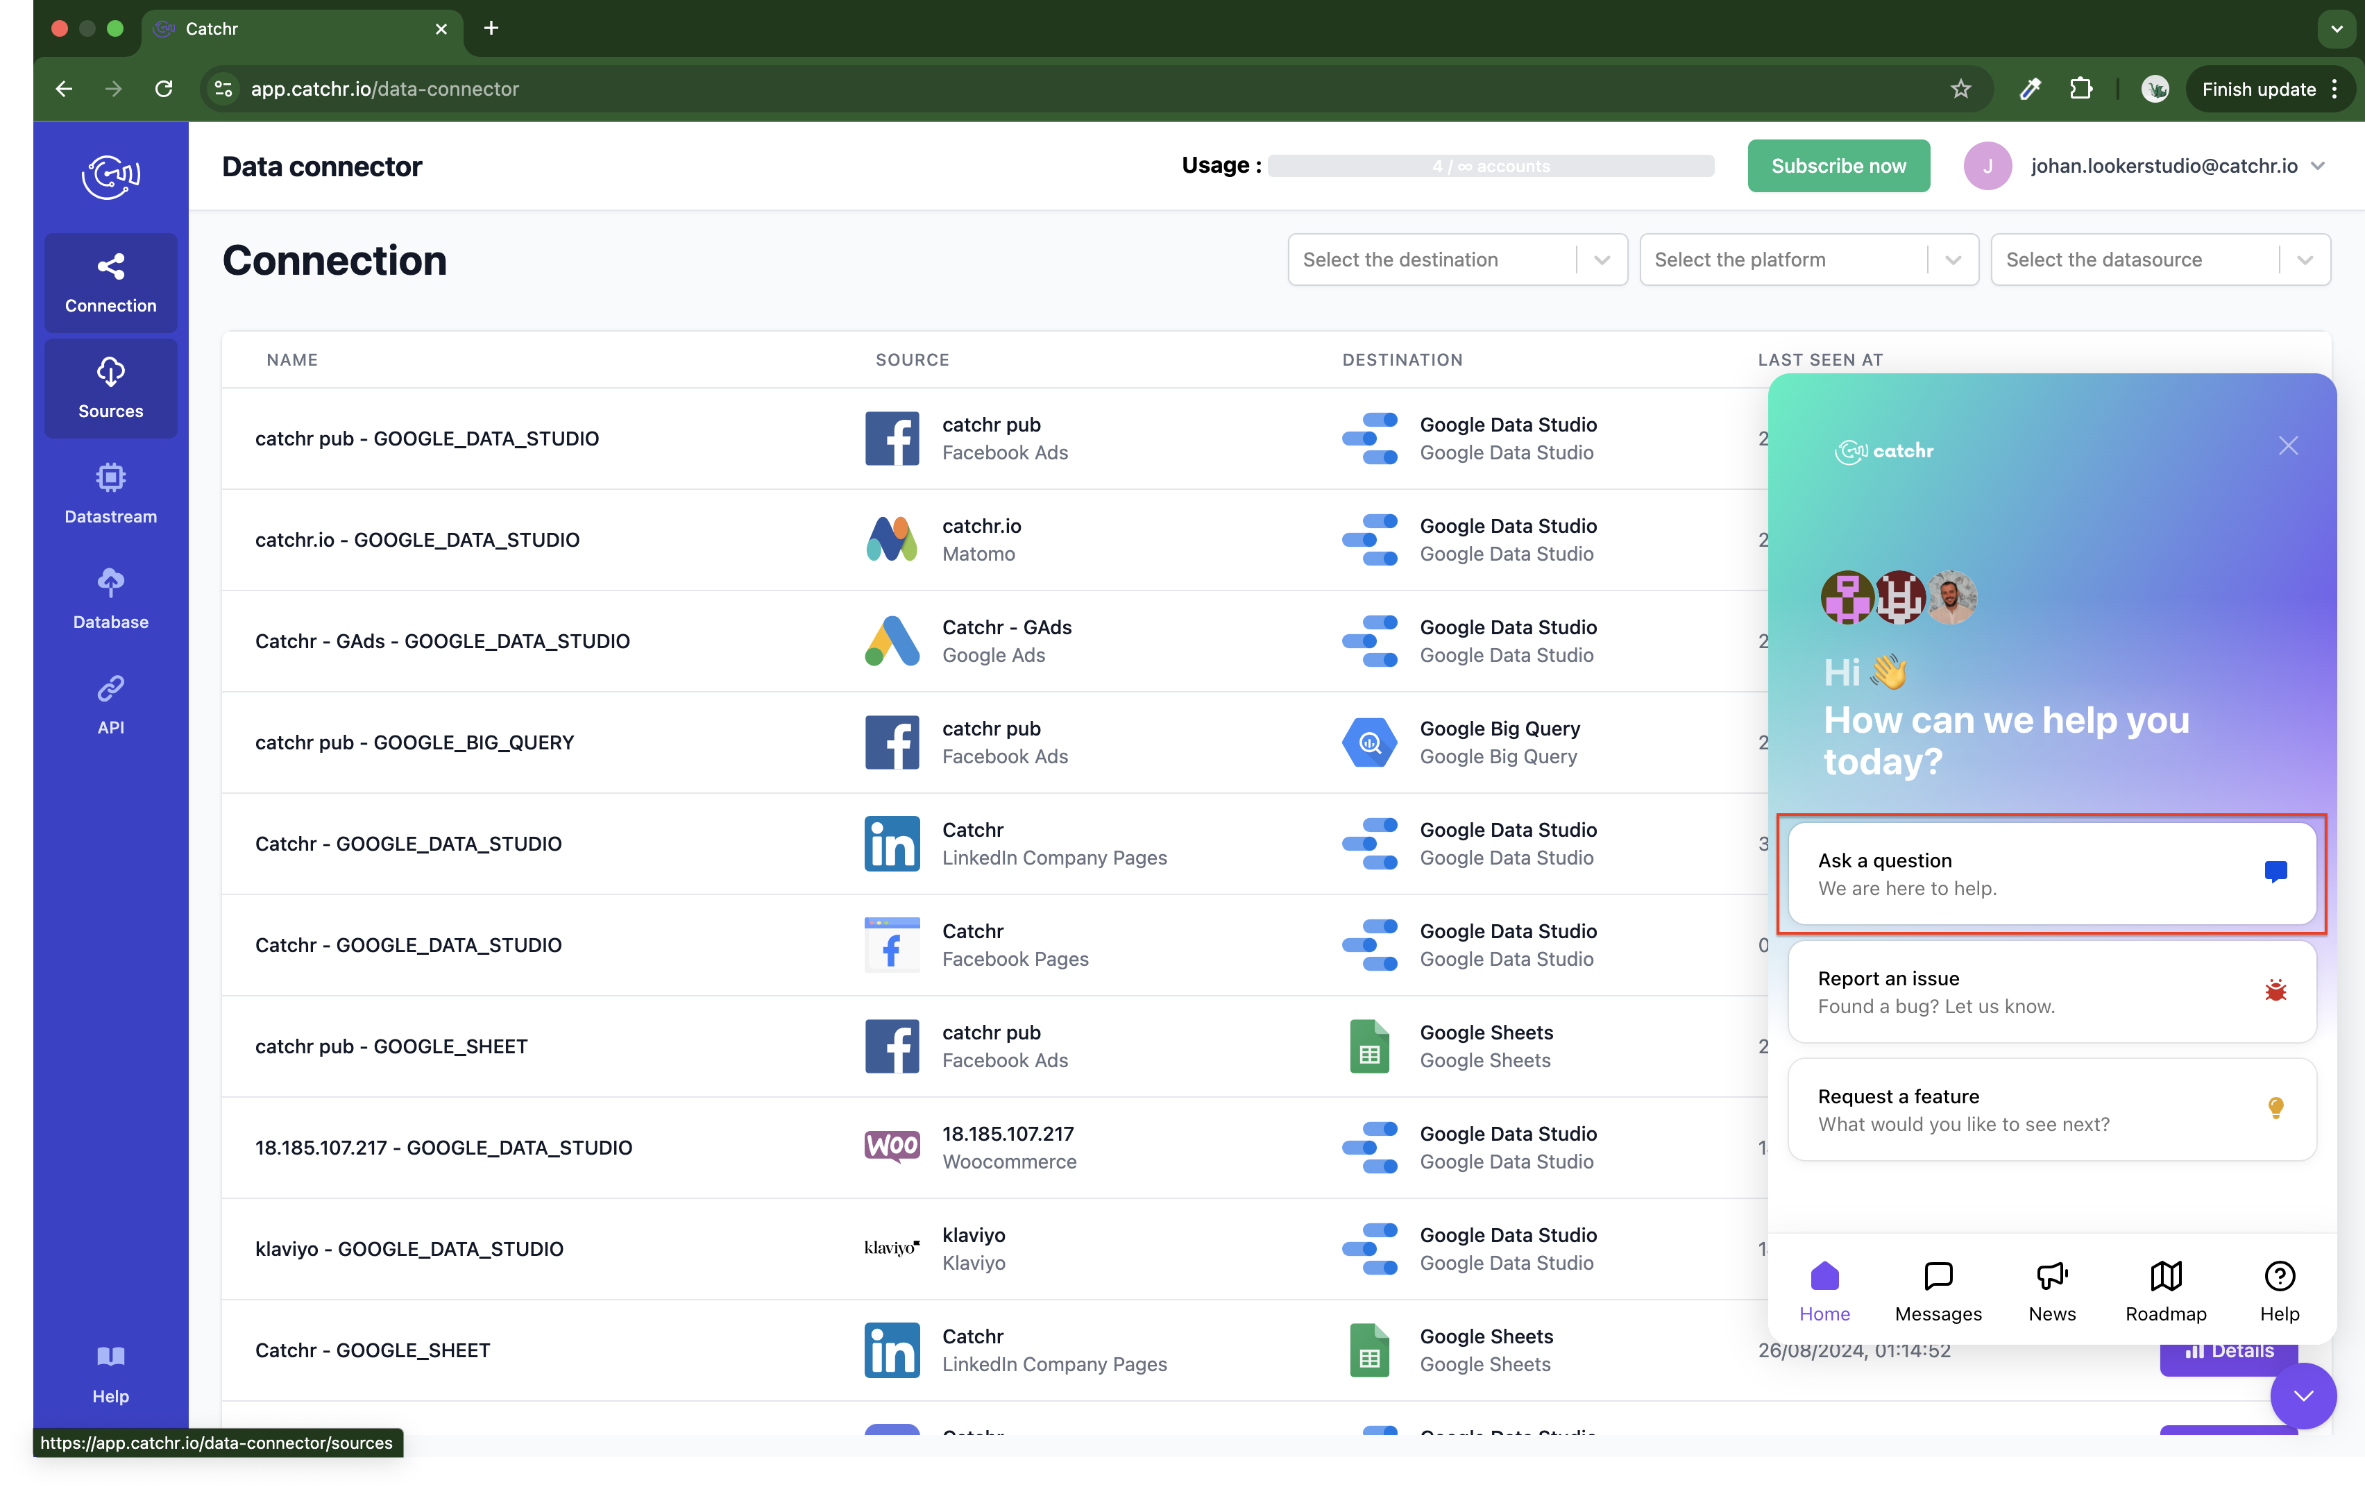2365x1496 pixels.
Task: Close the Catchr browser tab
Action: [x=441, y=28]
